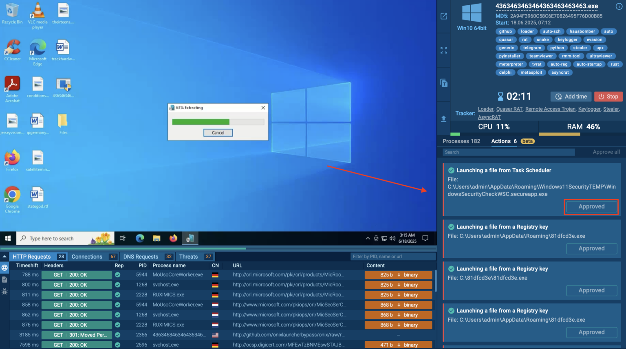Show hidden system tray icons
626x349 pixels.
[x=368, y=238]
